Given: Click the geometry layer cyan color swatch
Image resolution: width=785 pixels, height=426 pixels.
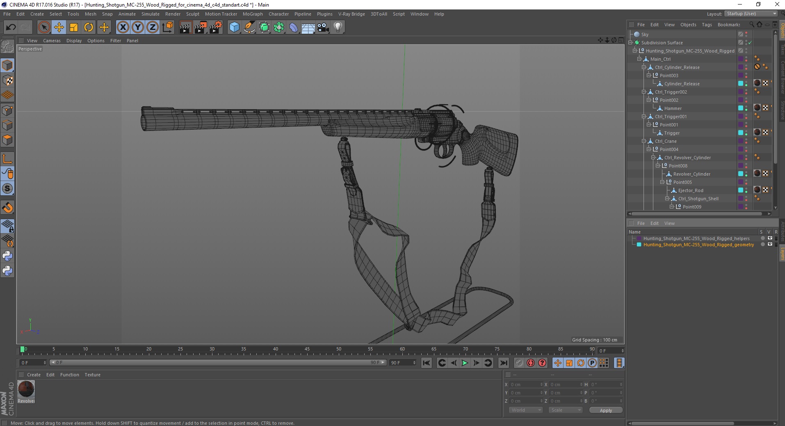Looking at the screenshot, I should 639,245.
